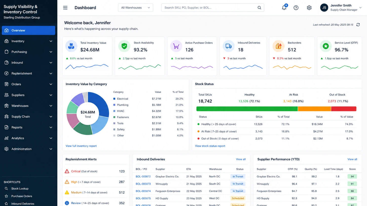Open BOL-005872 delivery link
Viewport: 367px width, 206px height.
pos(143,177)
